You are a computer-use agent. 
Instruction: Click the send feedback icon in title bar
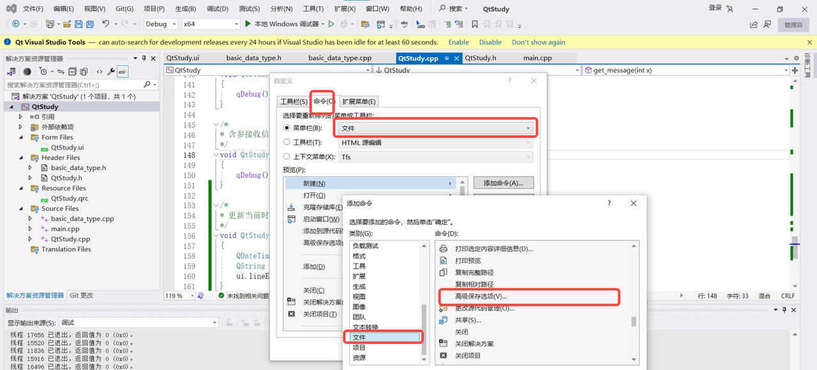tap(767, 24)
